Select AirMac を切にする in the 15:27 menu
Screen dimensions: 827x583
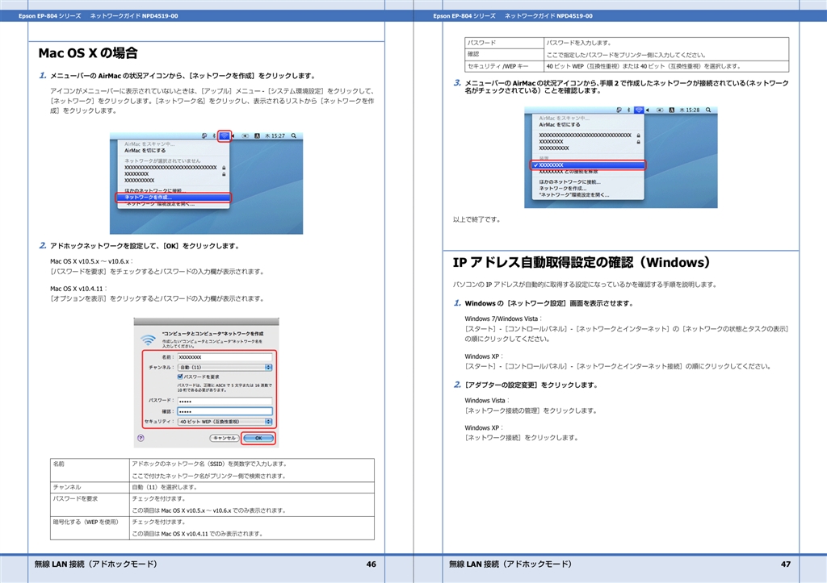145,151
